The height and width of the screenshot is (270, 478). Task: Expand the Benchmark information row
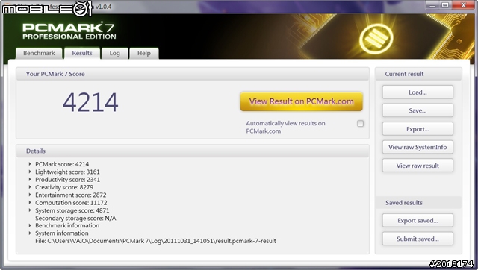(x=30, y=225)
